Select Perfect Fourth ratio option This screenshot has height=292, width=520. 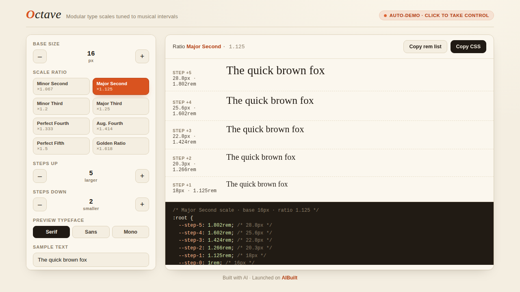click(x=61, y=126)
